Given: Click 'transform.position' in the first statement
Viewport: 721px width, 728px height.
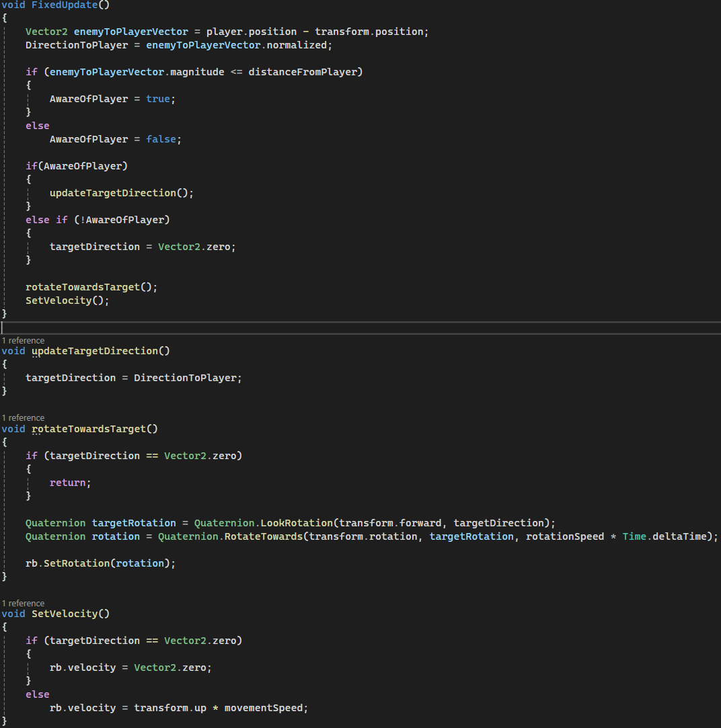Looking at the screenshot, I should tap(369, 32).
